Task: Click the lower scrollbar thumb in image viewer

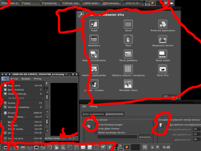Action: 47,122
